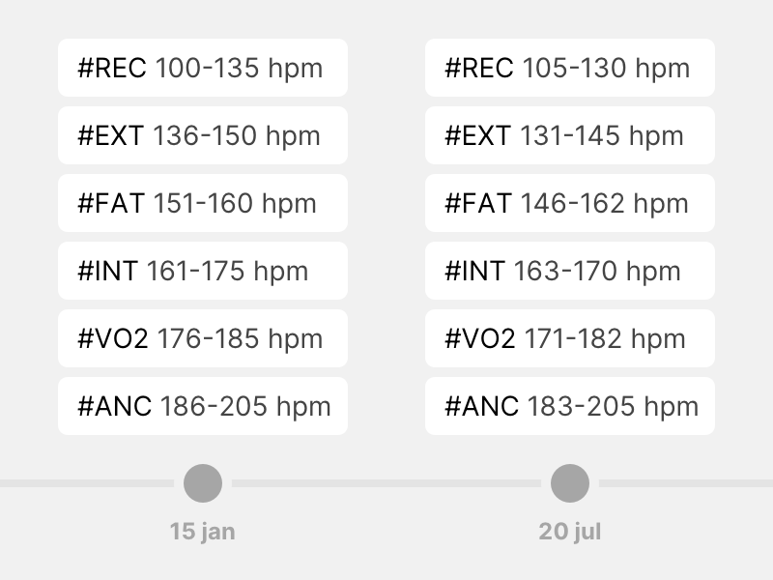Viewport: 773px width, 580px height.
Task: Click the timeline segment left of 15 jan
Action: [x=87, y=483]
